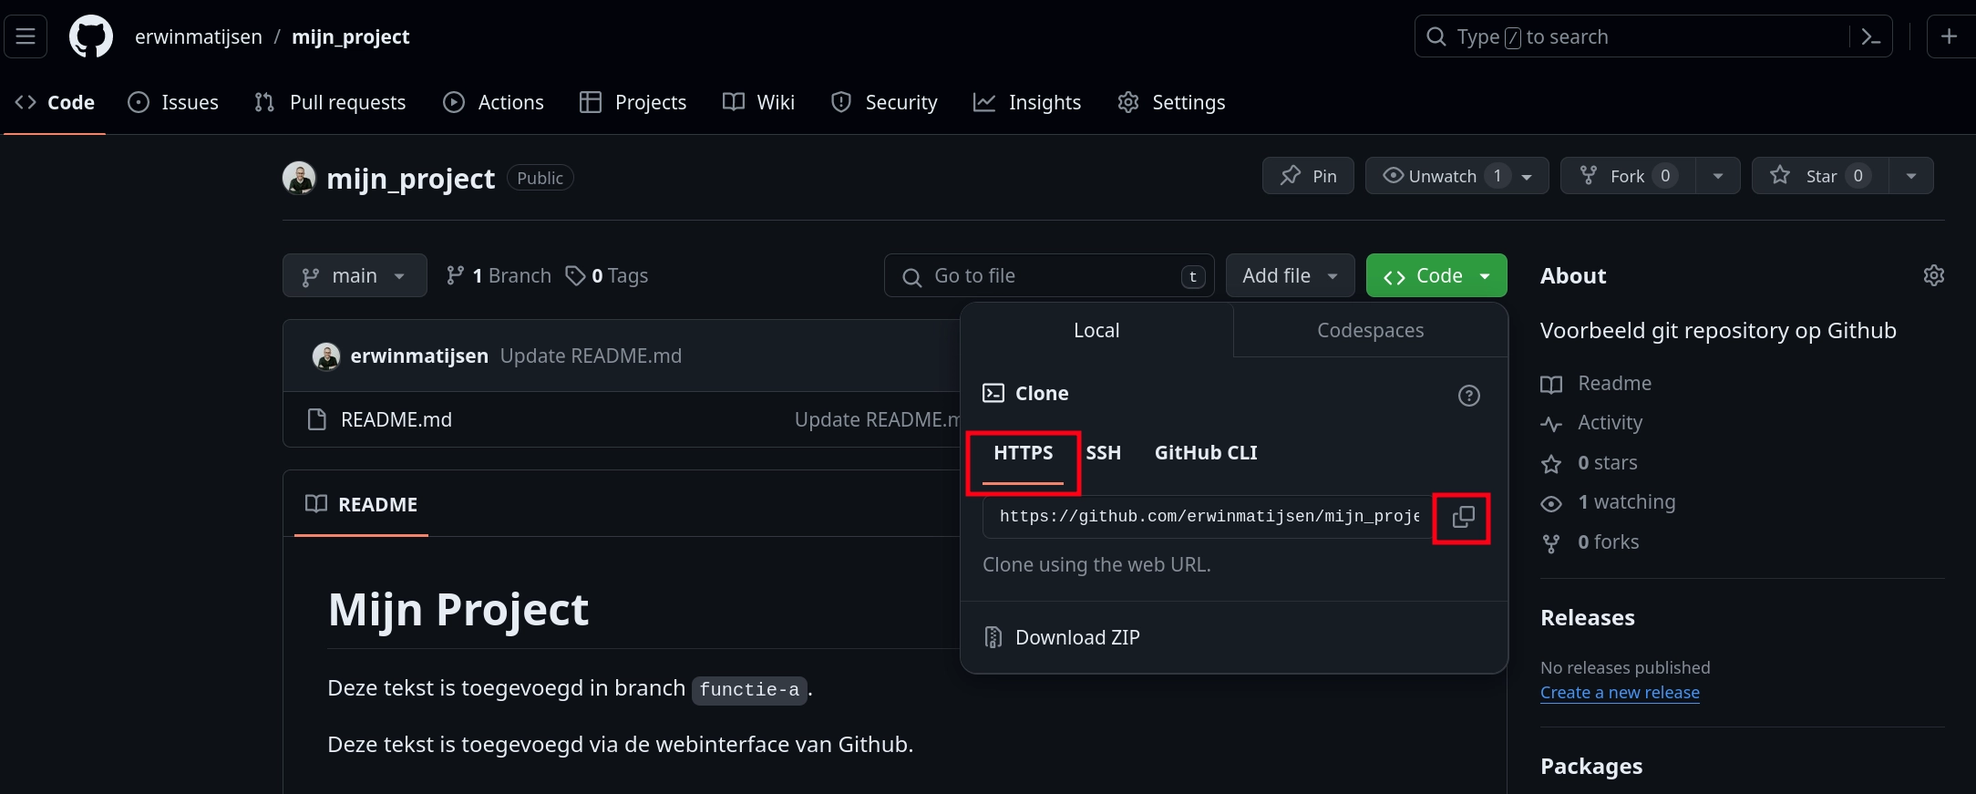Image resolution: width=1976 pixels, height=794 pixels.
Task: Toggle the green Code dropdown button
Action: (x=1436, y=275)
